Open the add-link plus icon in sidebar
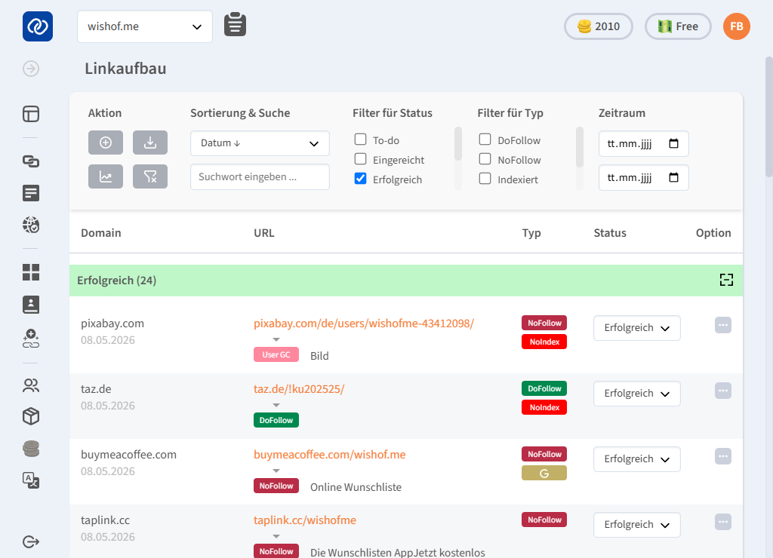 [31, 339]
